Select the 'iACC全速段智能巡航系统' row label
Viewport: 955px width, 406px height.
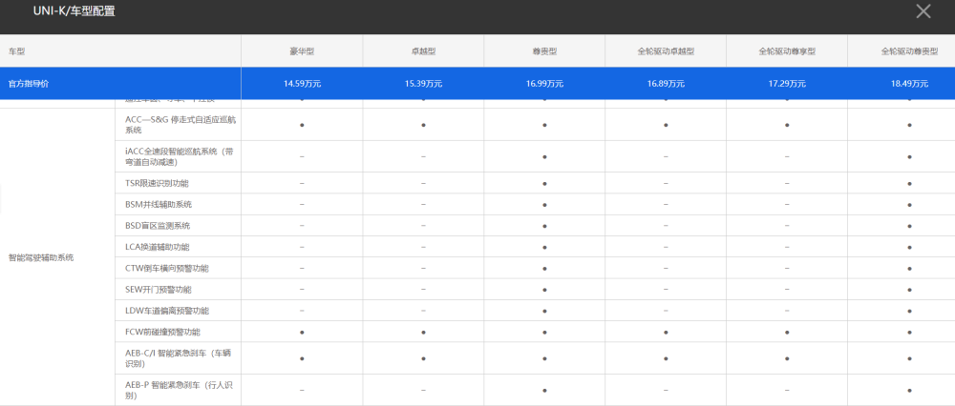pos(180,156)
